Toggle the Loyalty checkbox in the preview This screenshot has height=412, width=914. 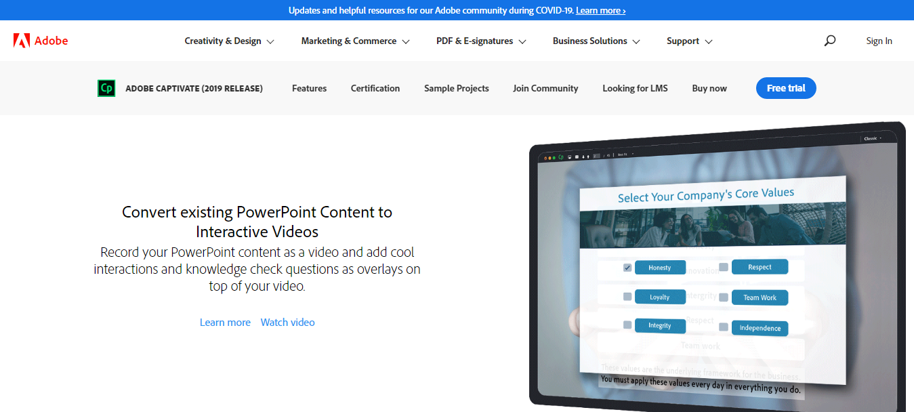click(x=627, y=297)
